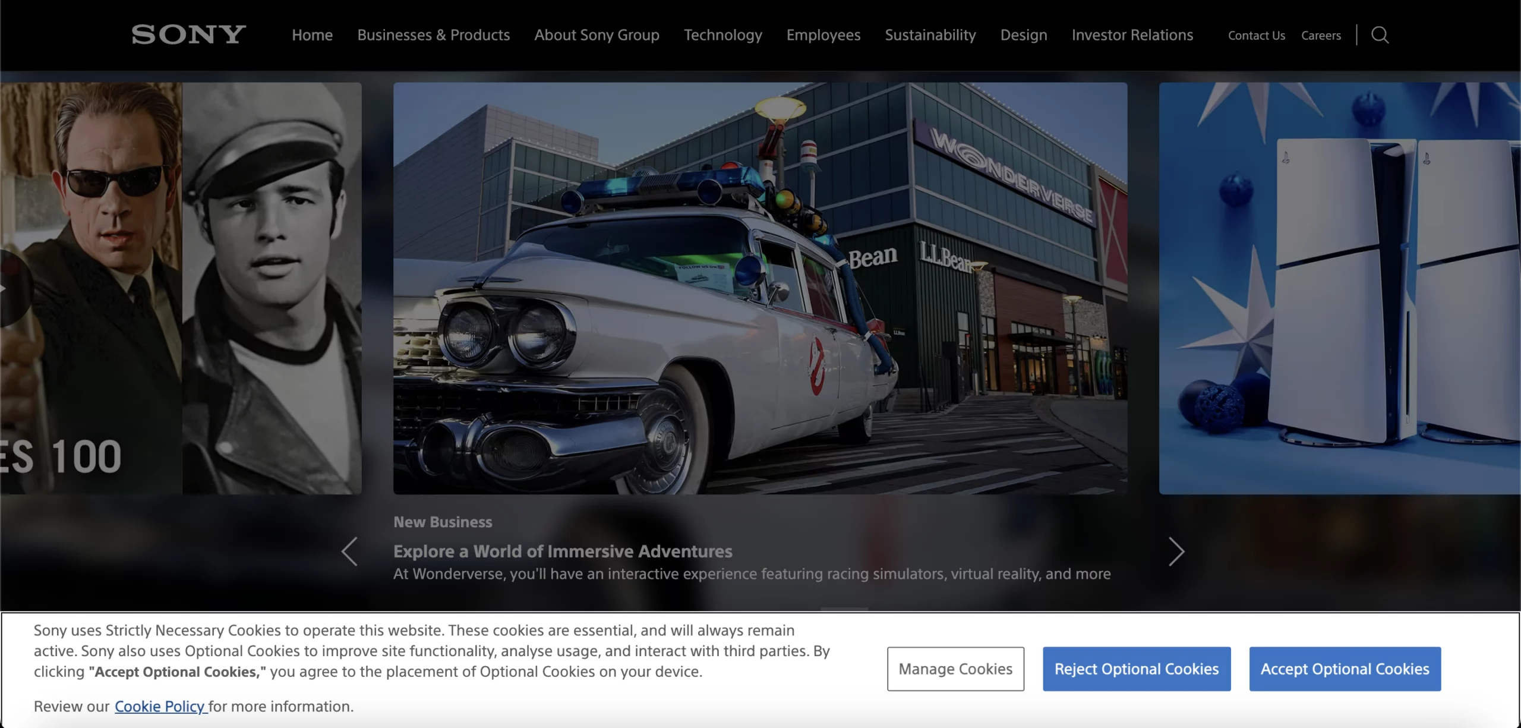Click the Wonderverse description text under the headline
Screen dimensions: 1521x728
click(752, 573)
